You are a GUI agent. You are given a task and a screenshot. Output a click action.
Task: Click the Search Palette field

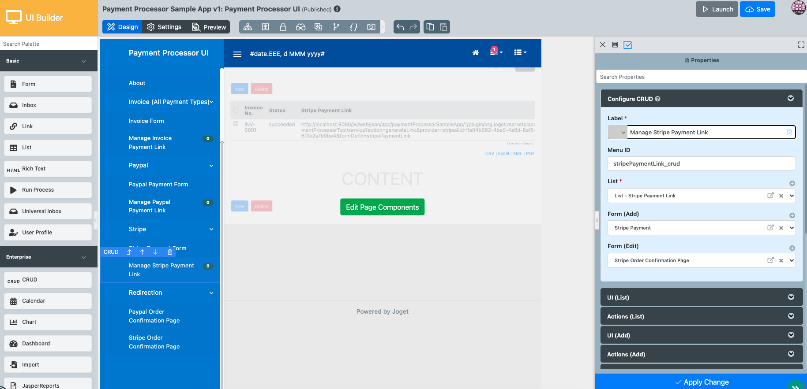(49, 44)
